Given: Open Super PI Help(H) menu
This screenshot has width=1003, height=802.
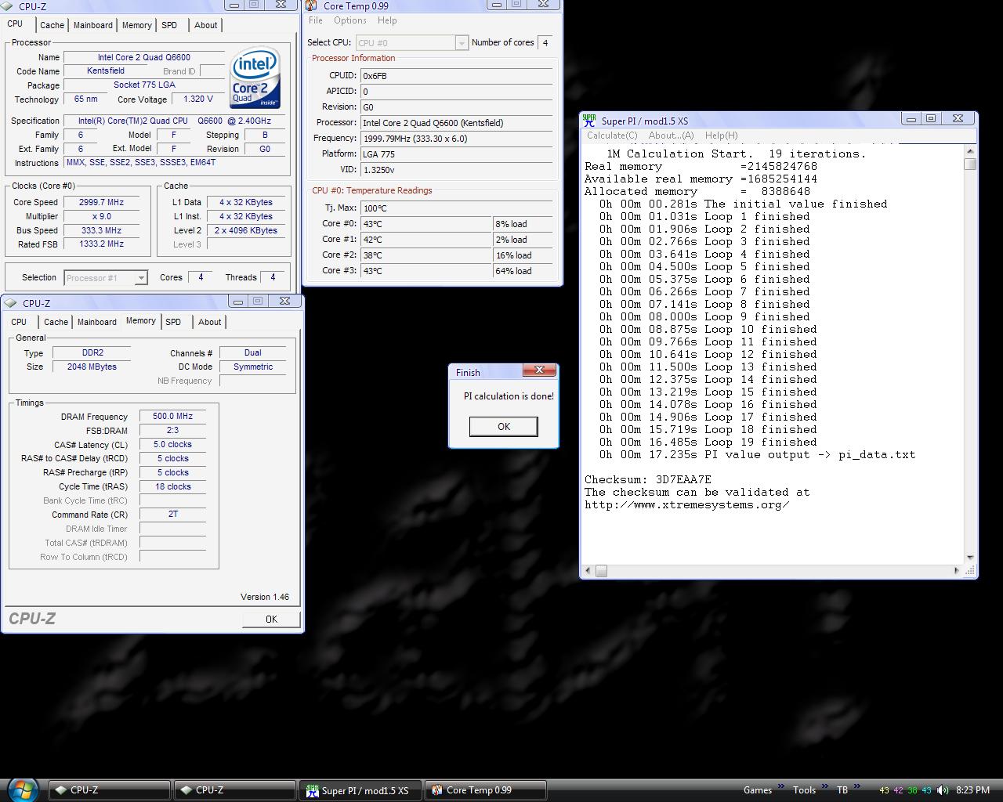Looking at the screenshot, I should (721, 135).
